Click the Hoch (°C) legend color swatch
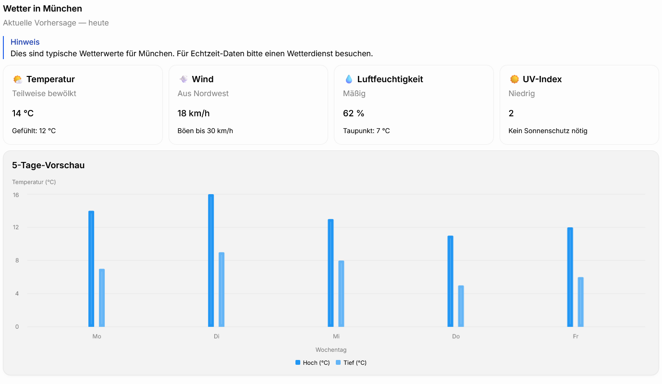The width and height of the screenshot is (662, 384). point(298,363)
